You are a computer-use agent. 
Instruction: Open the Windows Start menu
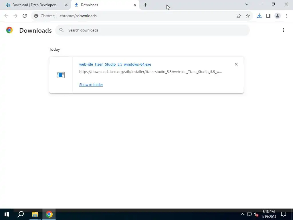[7, 214]
